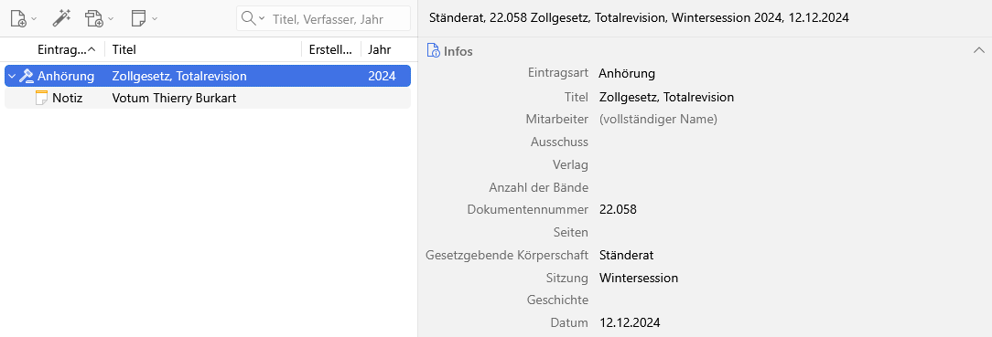Sort by the Erstellt column header

(x=331, y=49)
